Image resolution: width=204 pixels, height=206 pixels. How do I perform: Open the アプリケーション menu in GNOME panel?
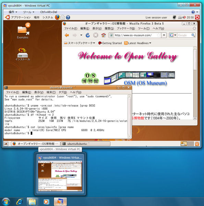(21, 17)
